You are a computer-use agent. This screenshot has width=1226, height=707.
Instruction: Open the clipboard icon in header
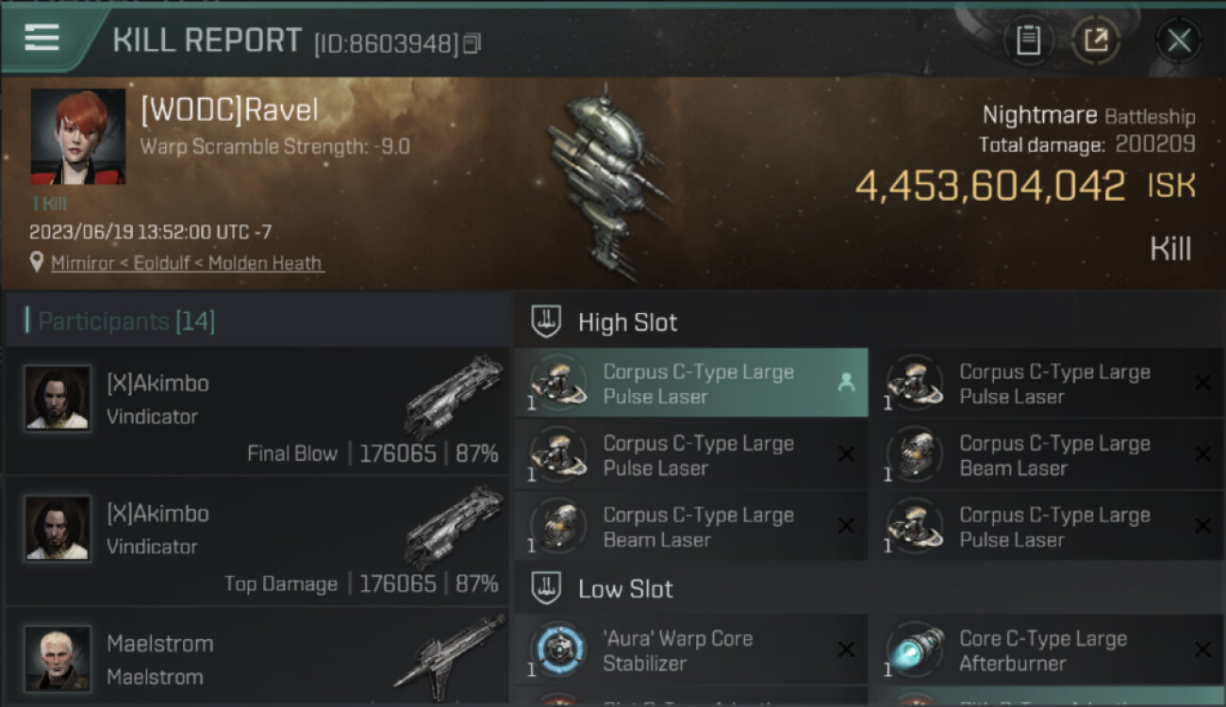click(x=1028, y=41)
